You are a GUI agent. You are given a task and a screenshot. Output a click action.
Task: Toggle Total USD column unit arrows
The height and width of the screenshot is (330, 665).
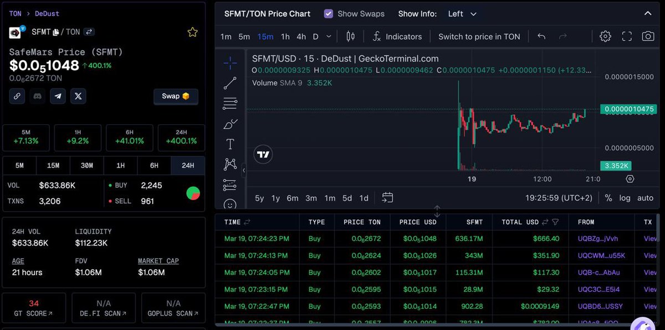[x=545, y=222]
